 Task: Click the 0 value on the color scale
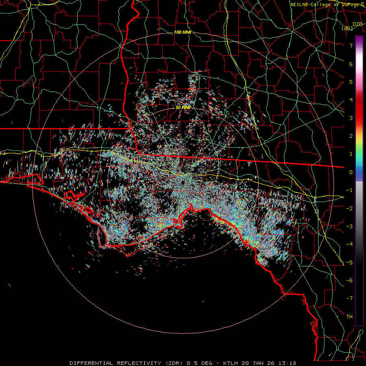351,172
